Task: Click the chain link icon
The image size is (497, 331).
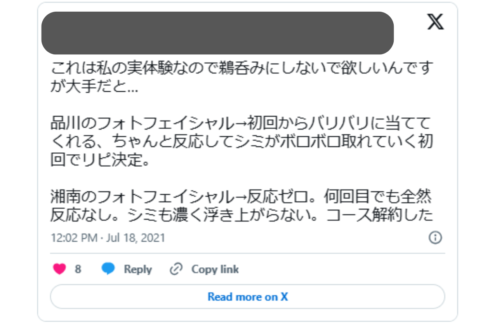Action: [176, 269]
